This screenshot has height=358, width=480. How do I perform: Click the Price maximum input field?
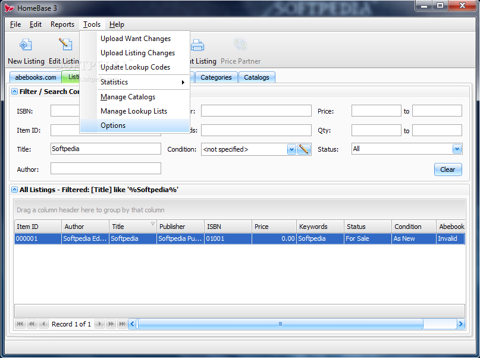coord(437,111)
